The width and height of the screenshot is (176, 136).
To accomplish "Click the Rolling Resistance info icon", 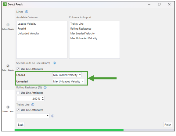I will click(x=45, y=88).
